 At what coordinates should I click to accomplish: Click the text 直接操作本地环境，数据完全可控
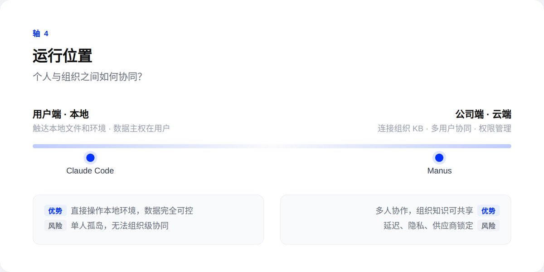coord(132,211)
